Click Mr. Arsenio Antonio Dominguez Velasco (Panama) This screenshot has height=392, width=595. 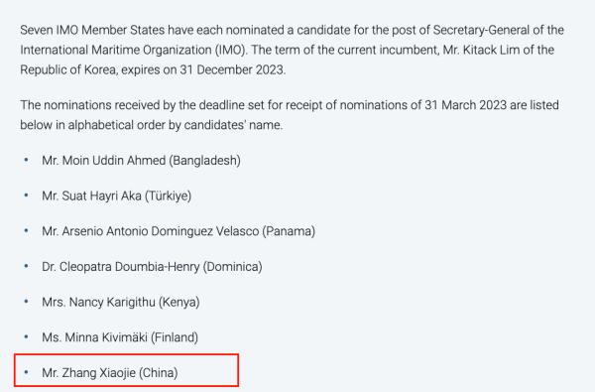[x=178, y=231]
